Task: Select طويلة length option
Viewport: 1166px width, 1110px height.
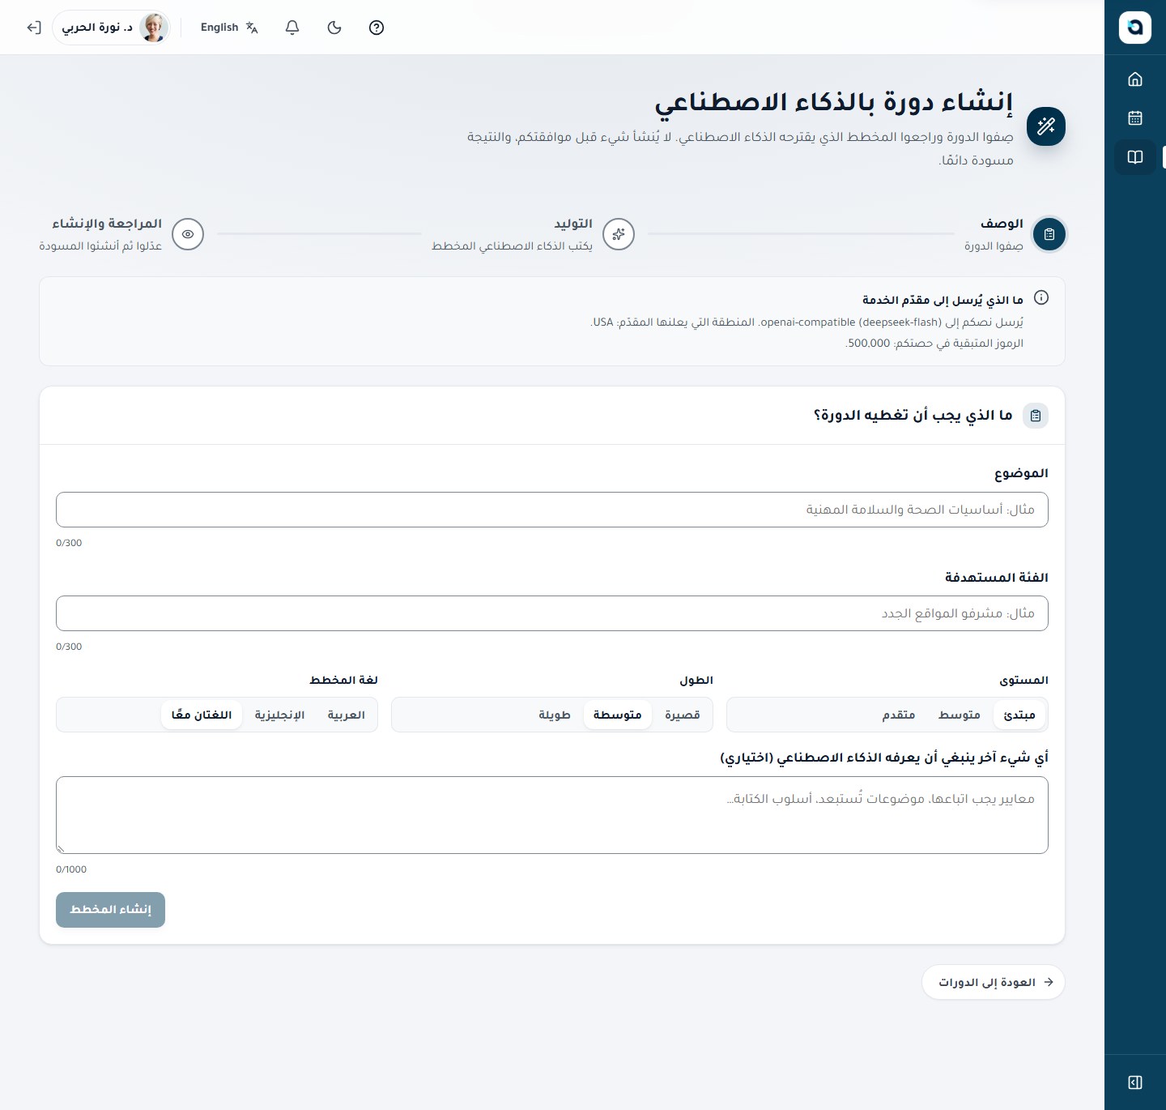Action: [x=555, y=715]
